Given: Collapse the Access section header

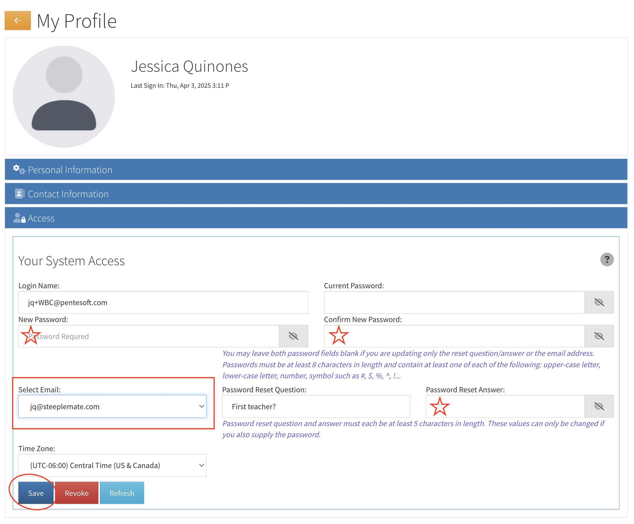Looking at the screenshot, I should coord(316,218).
